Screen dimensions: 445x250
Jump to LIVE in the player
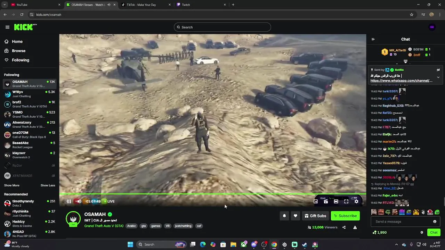(109, 201)
